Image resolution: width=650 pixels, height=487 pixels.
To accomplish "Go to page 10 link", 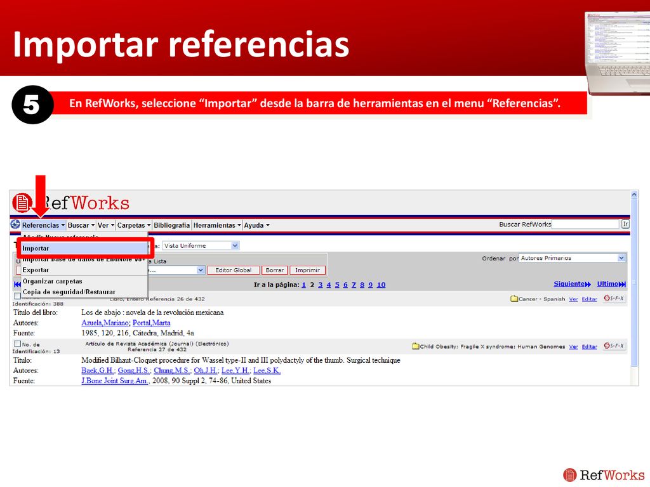I will tap(381, 285).
